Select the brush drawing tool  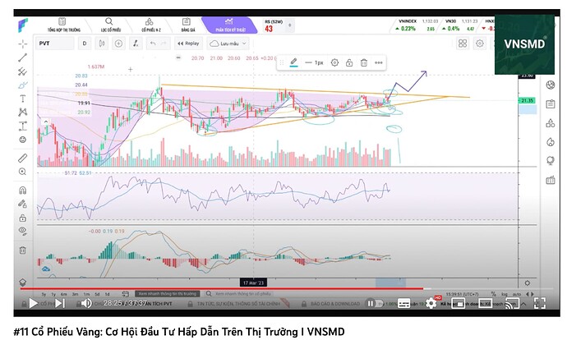[x=23, y=85]
